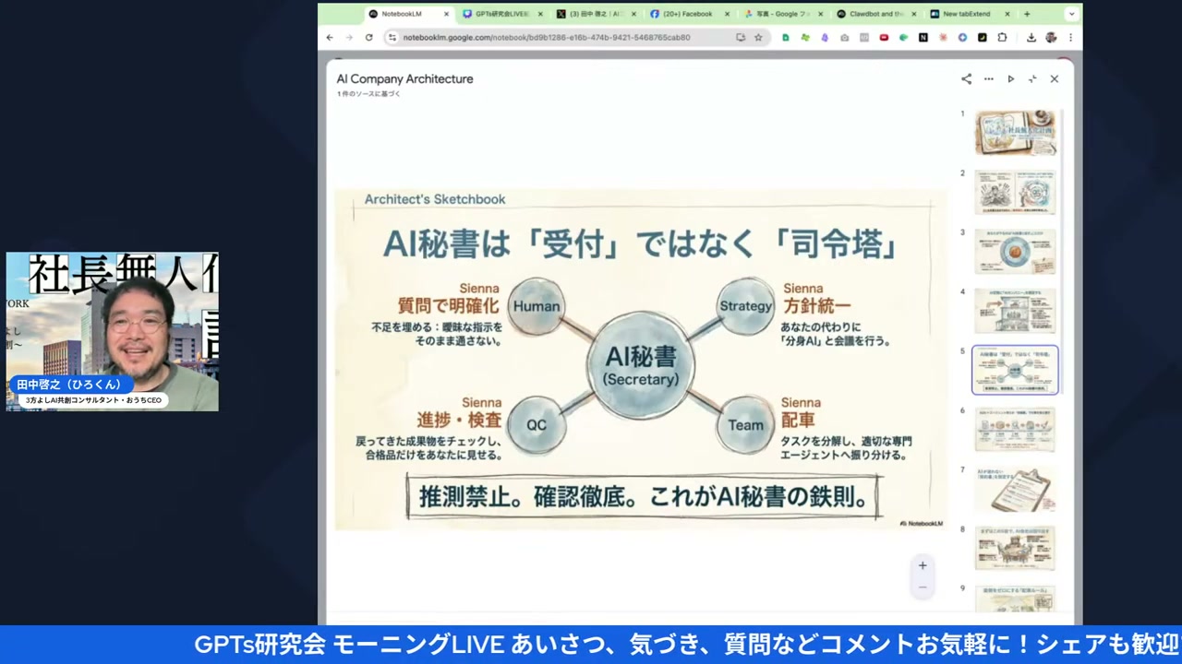Switch to the Facebook browser tab
Viewport: 1182px width, 664px height.
click(x=687, y=14)
